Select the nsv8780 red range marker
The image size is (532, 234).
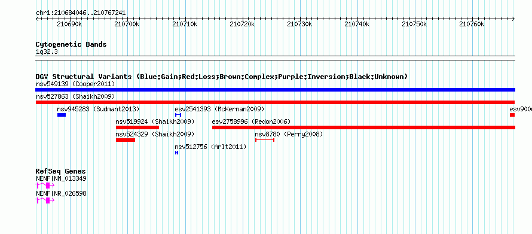pyautogui.click(x=265, y=140)
